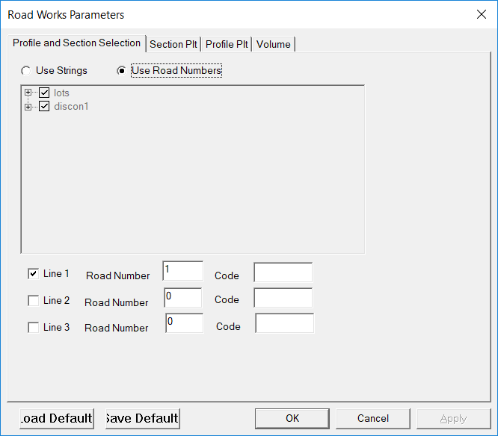Open the Profile Plt tab

tap(227, 44)
